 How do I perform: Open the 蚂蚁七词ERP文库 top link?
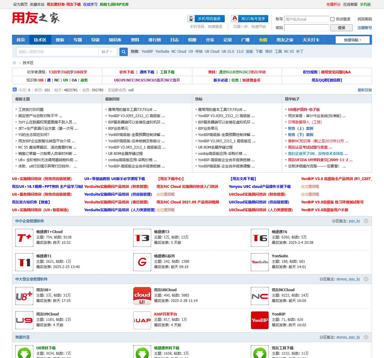pyautogui.click(x=114, y=4)
